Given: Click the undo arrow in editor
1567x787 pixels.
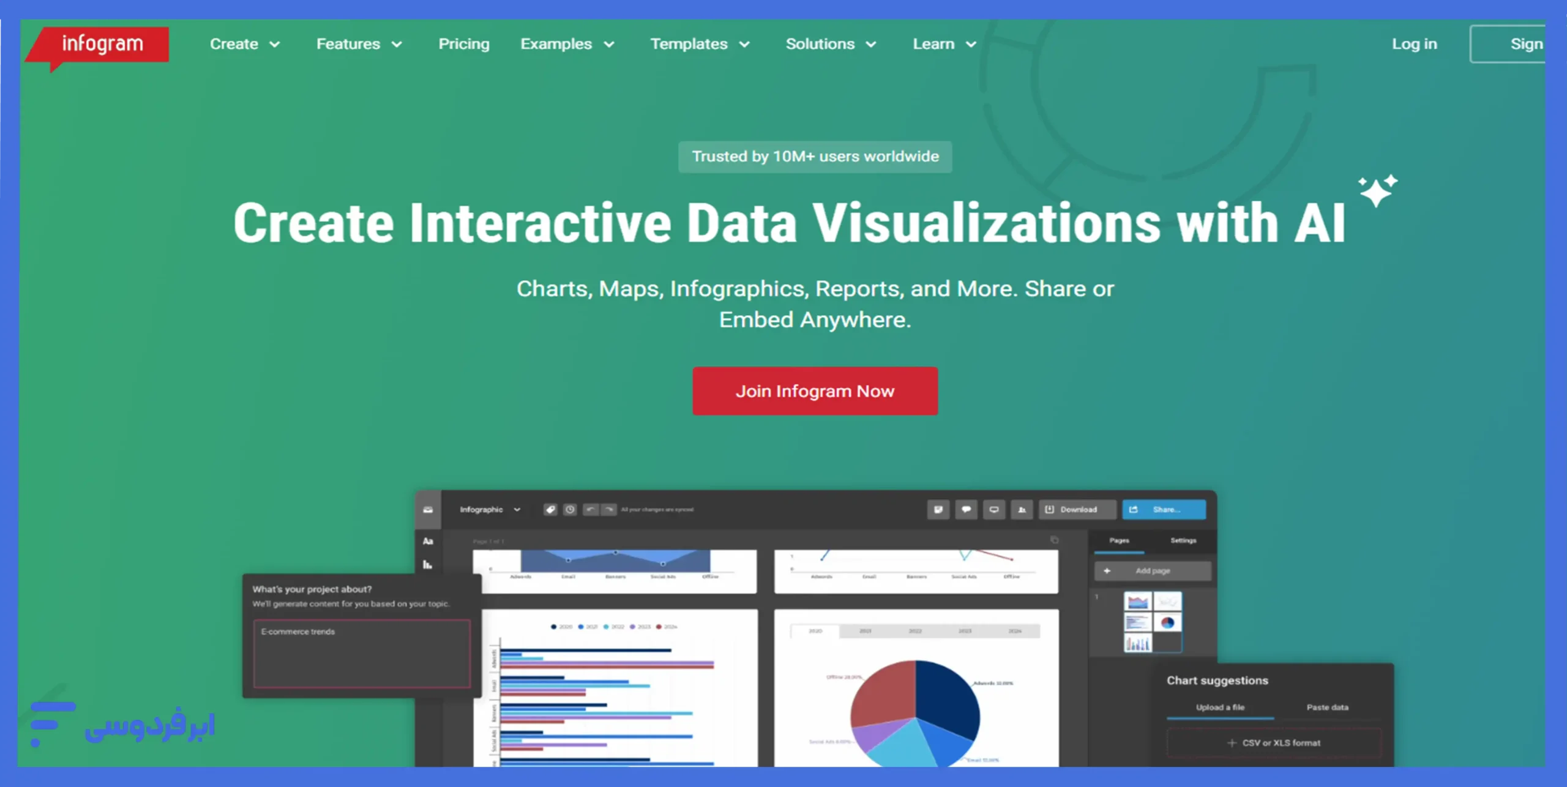Looking at the screenshot, I should point(590,509).
